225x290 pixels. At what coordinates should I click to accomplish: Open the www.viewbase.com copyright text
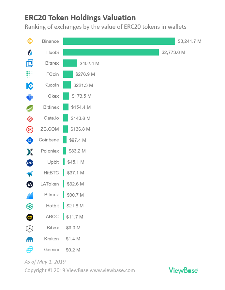tap(112, 270)
